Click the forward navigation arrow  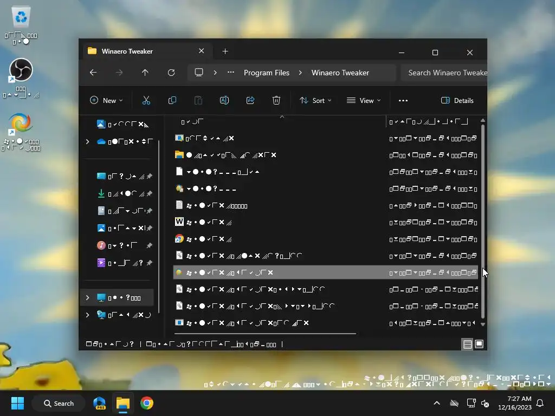pos(119,73)
